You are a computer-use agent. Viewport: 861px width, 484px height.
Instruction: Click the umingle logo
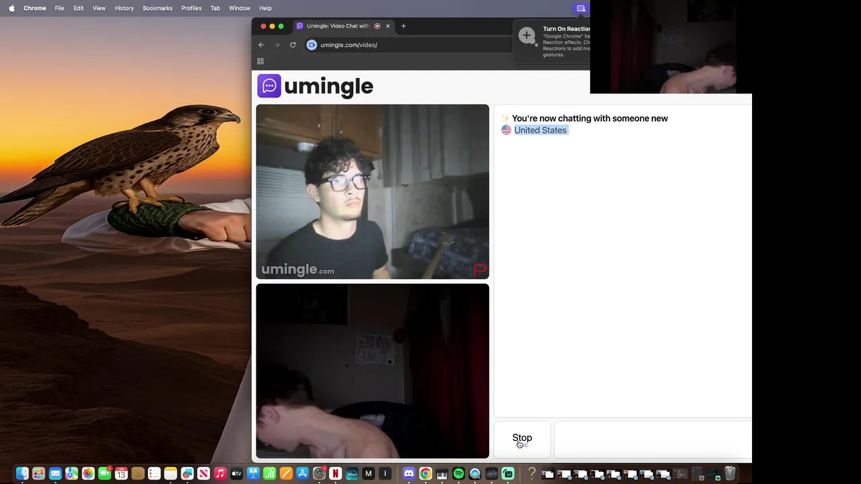point(315,86)
